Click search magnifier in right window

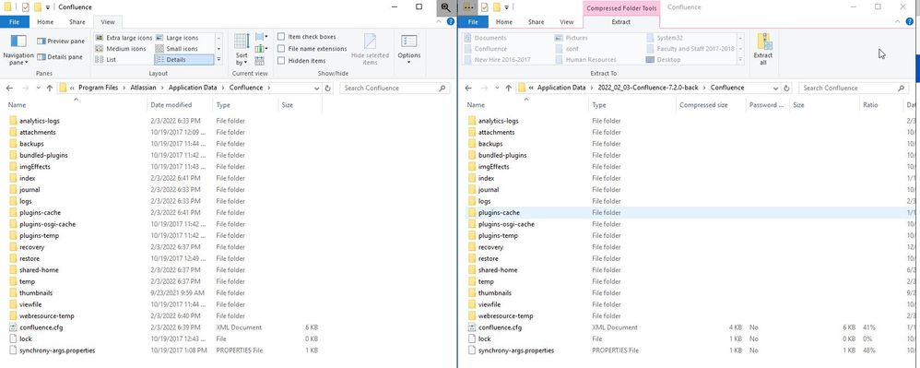coord(902,88)
